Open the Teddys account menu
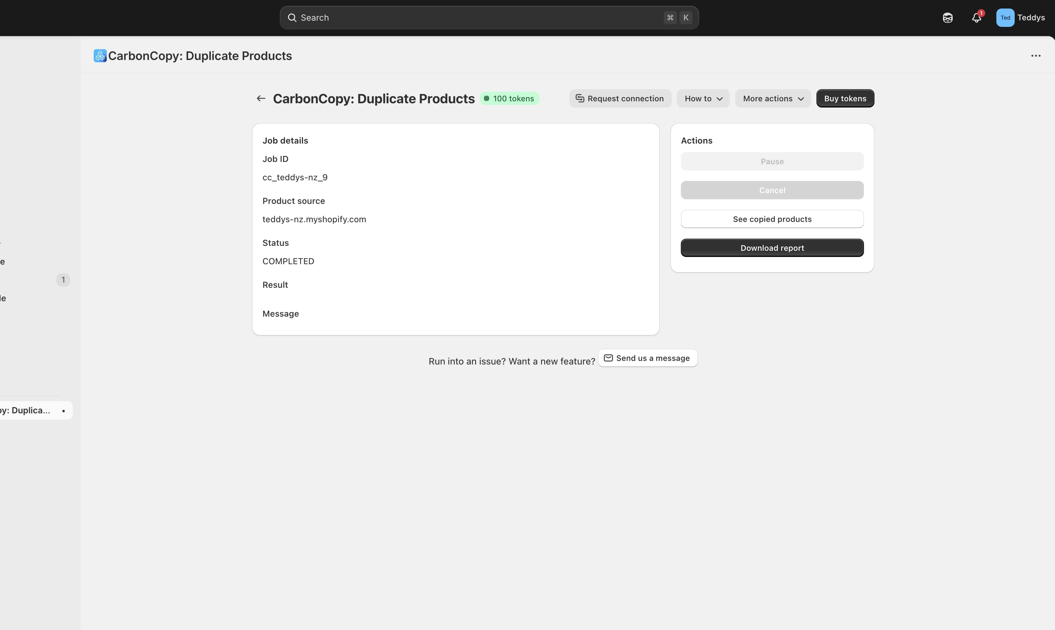The width and height of the screenshot is (1055, 630). [x=1030, y=18]
